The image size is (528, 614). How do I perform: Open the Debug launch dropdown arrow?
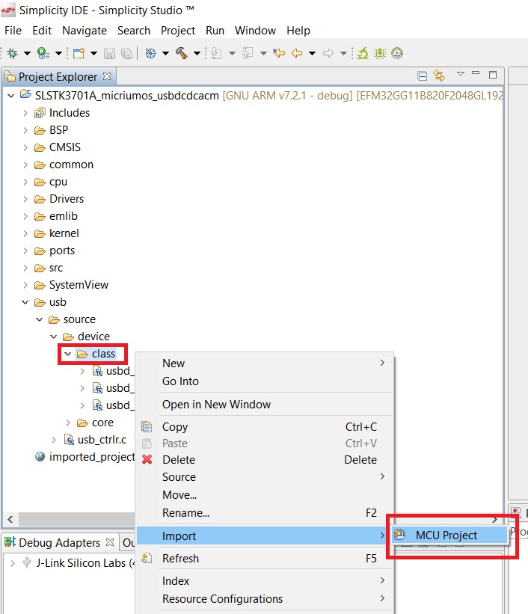coord(27,53)
